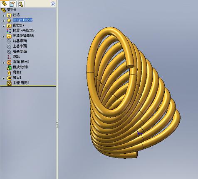Image resolution: width=198 pixels, height=179 pixels.
Task: Select the 零件6 part root icon
Action: point(3,10)
